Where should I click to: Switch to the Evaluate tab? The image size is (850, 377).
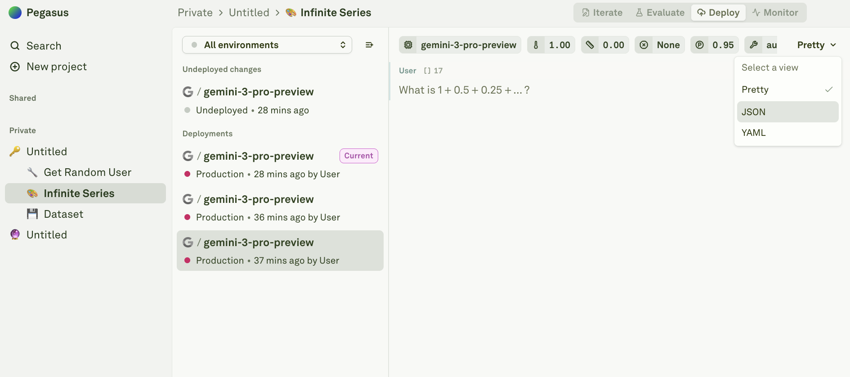(x=660, y=13)
